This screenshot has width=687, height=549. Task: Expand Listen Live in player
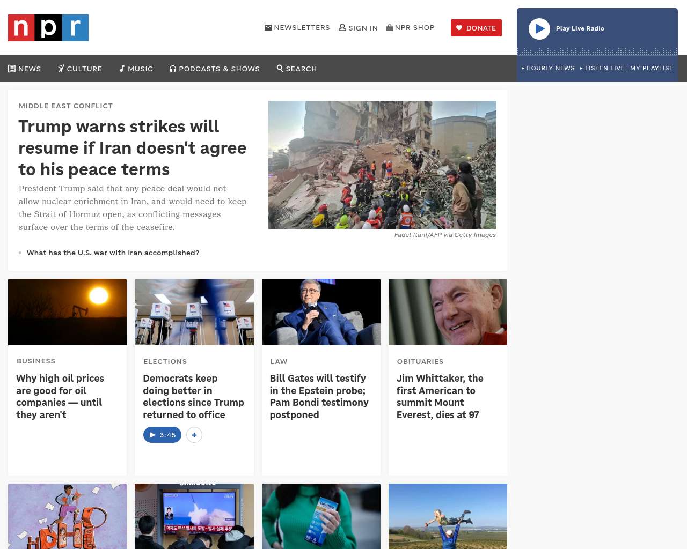tap(602, 68)
